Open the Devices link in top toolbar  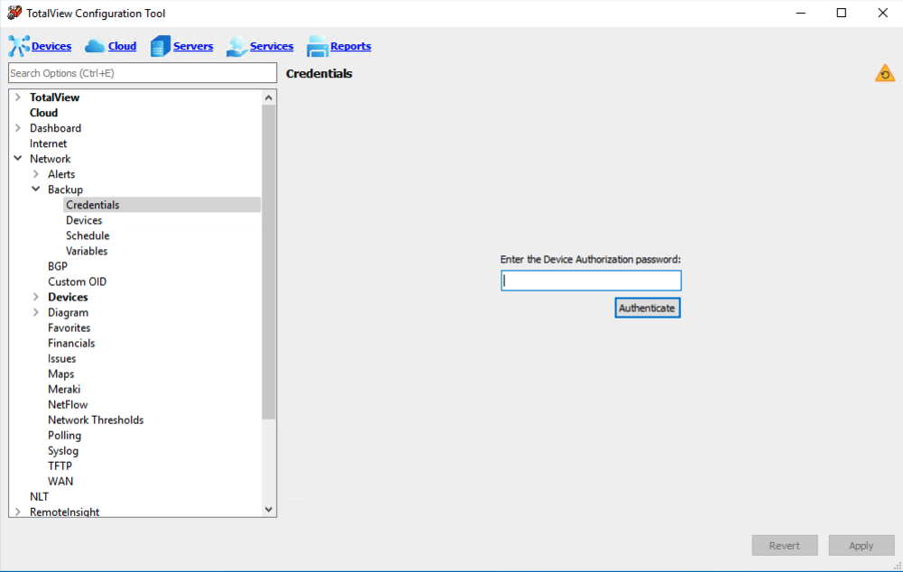(x=51, y=46)
